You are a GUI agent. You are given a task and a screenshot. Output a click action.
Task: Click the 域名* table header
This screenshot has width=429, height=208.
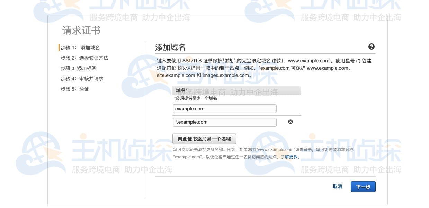[182, 90]
